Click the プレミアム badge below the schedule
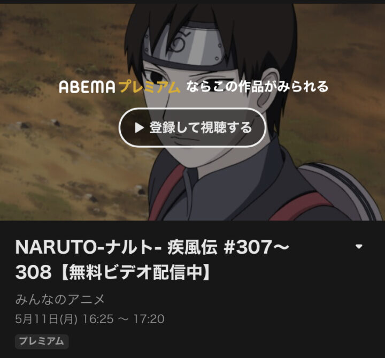Screen dimensions: 385x358 coord(42,341)
